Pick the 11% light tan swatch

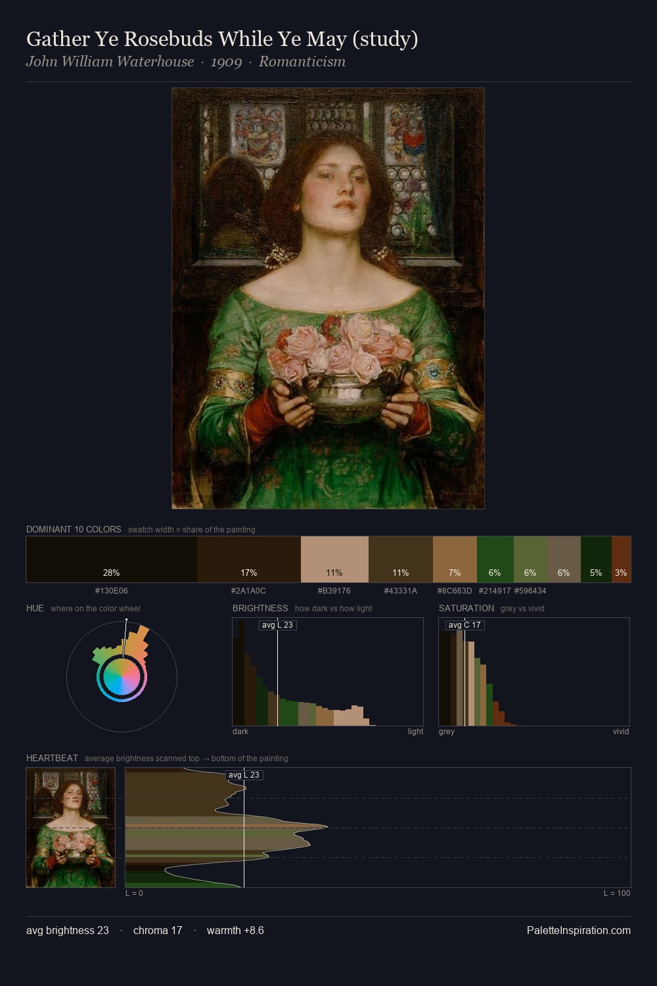pyautogui.click(x=334, y=559)
